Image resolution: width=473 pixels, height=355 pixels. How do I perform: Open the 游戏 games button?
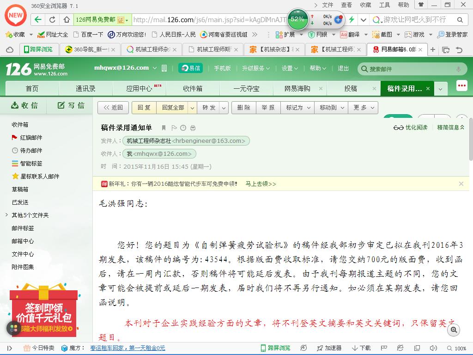pos(414,34)
